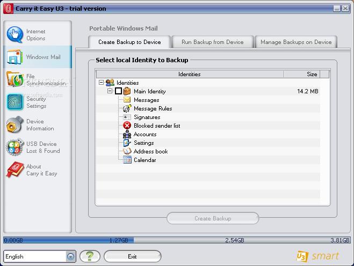Viewport: 354px width, 266px height.
Task: Select Internet Options label in sidebar
Action: tap(36, 35)
